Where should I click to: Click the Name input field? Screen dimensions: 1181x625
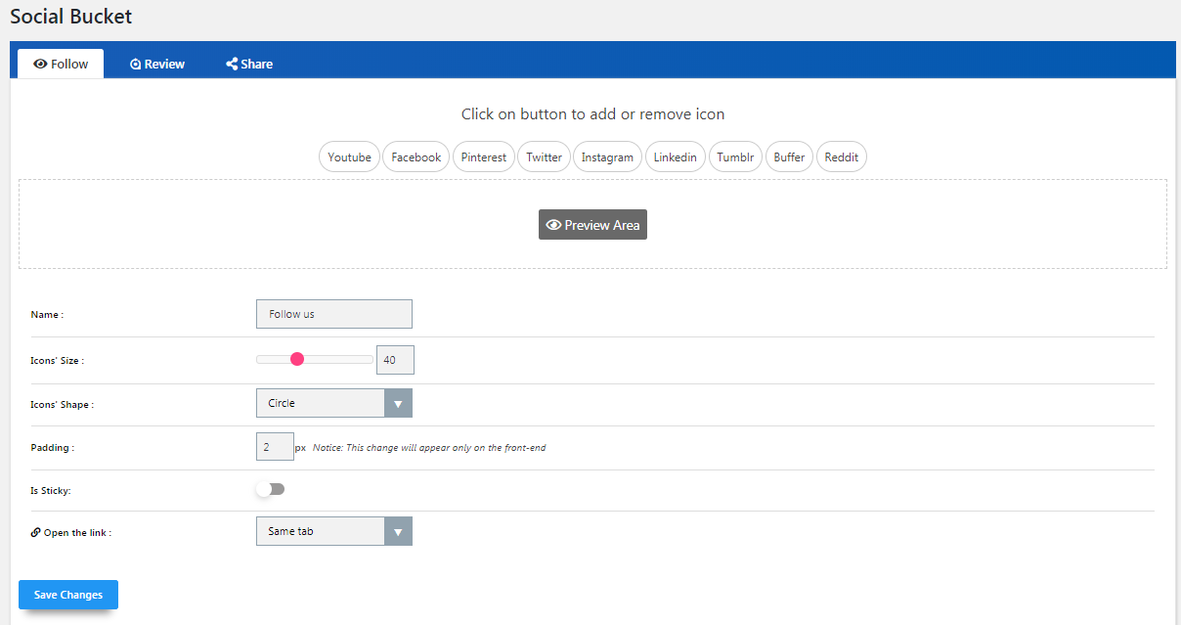tap(333, 314)
